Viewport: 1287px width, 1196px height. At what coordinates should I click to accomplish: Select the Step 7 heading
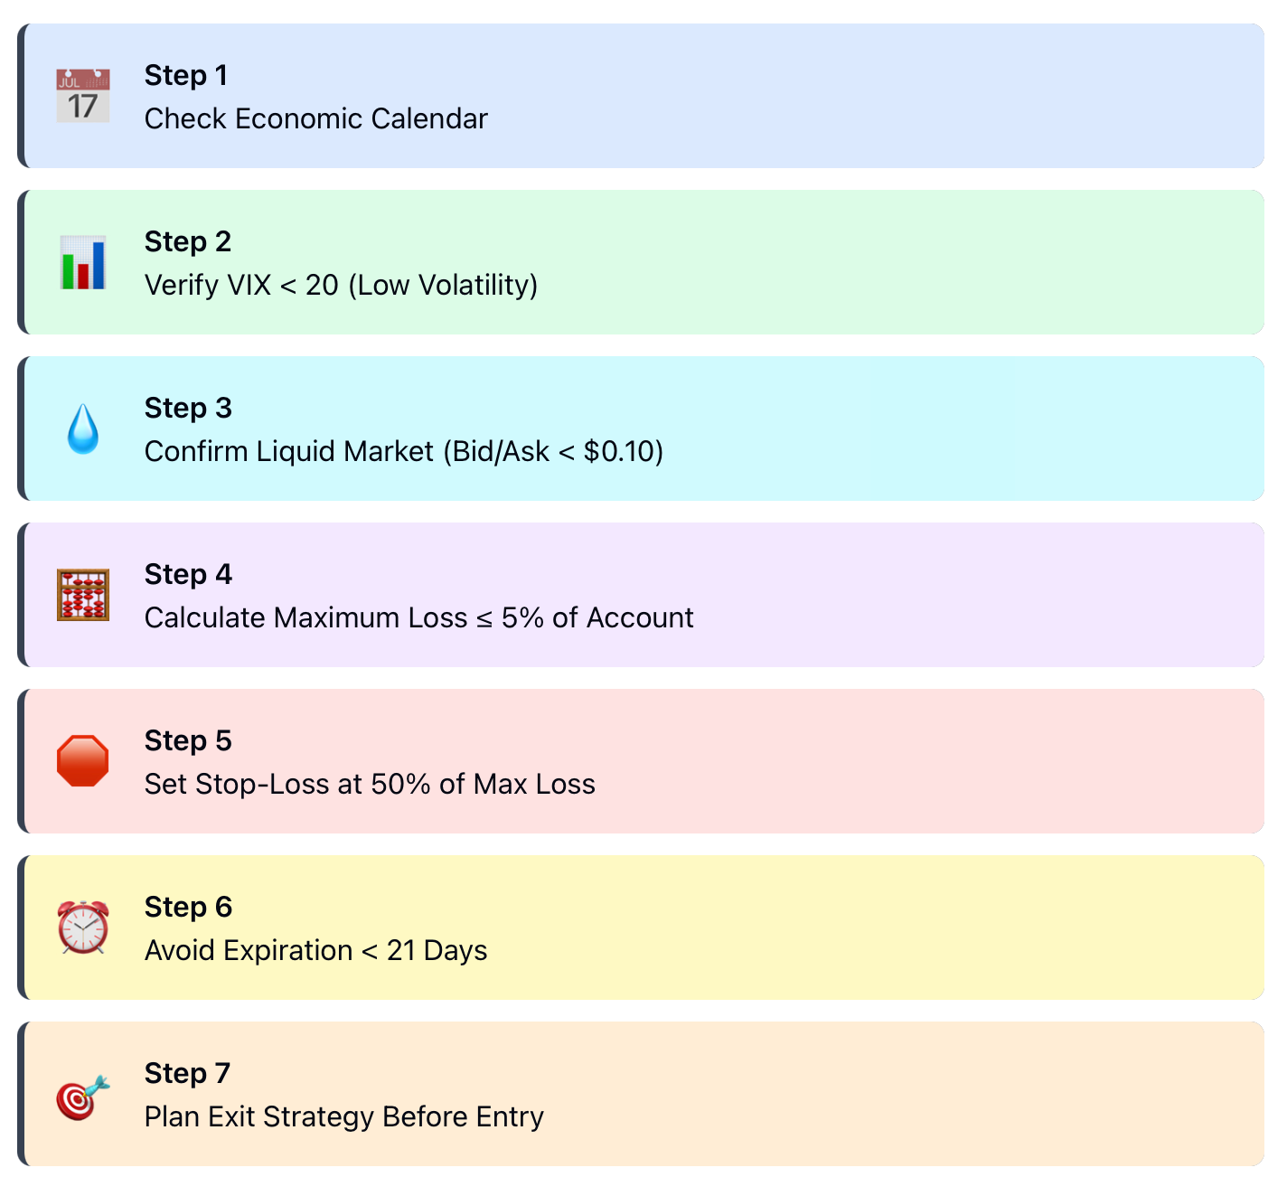pyautogui.click(x=187, y=1073)
